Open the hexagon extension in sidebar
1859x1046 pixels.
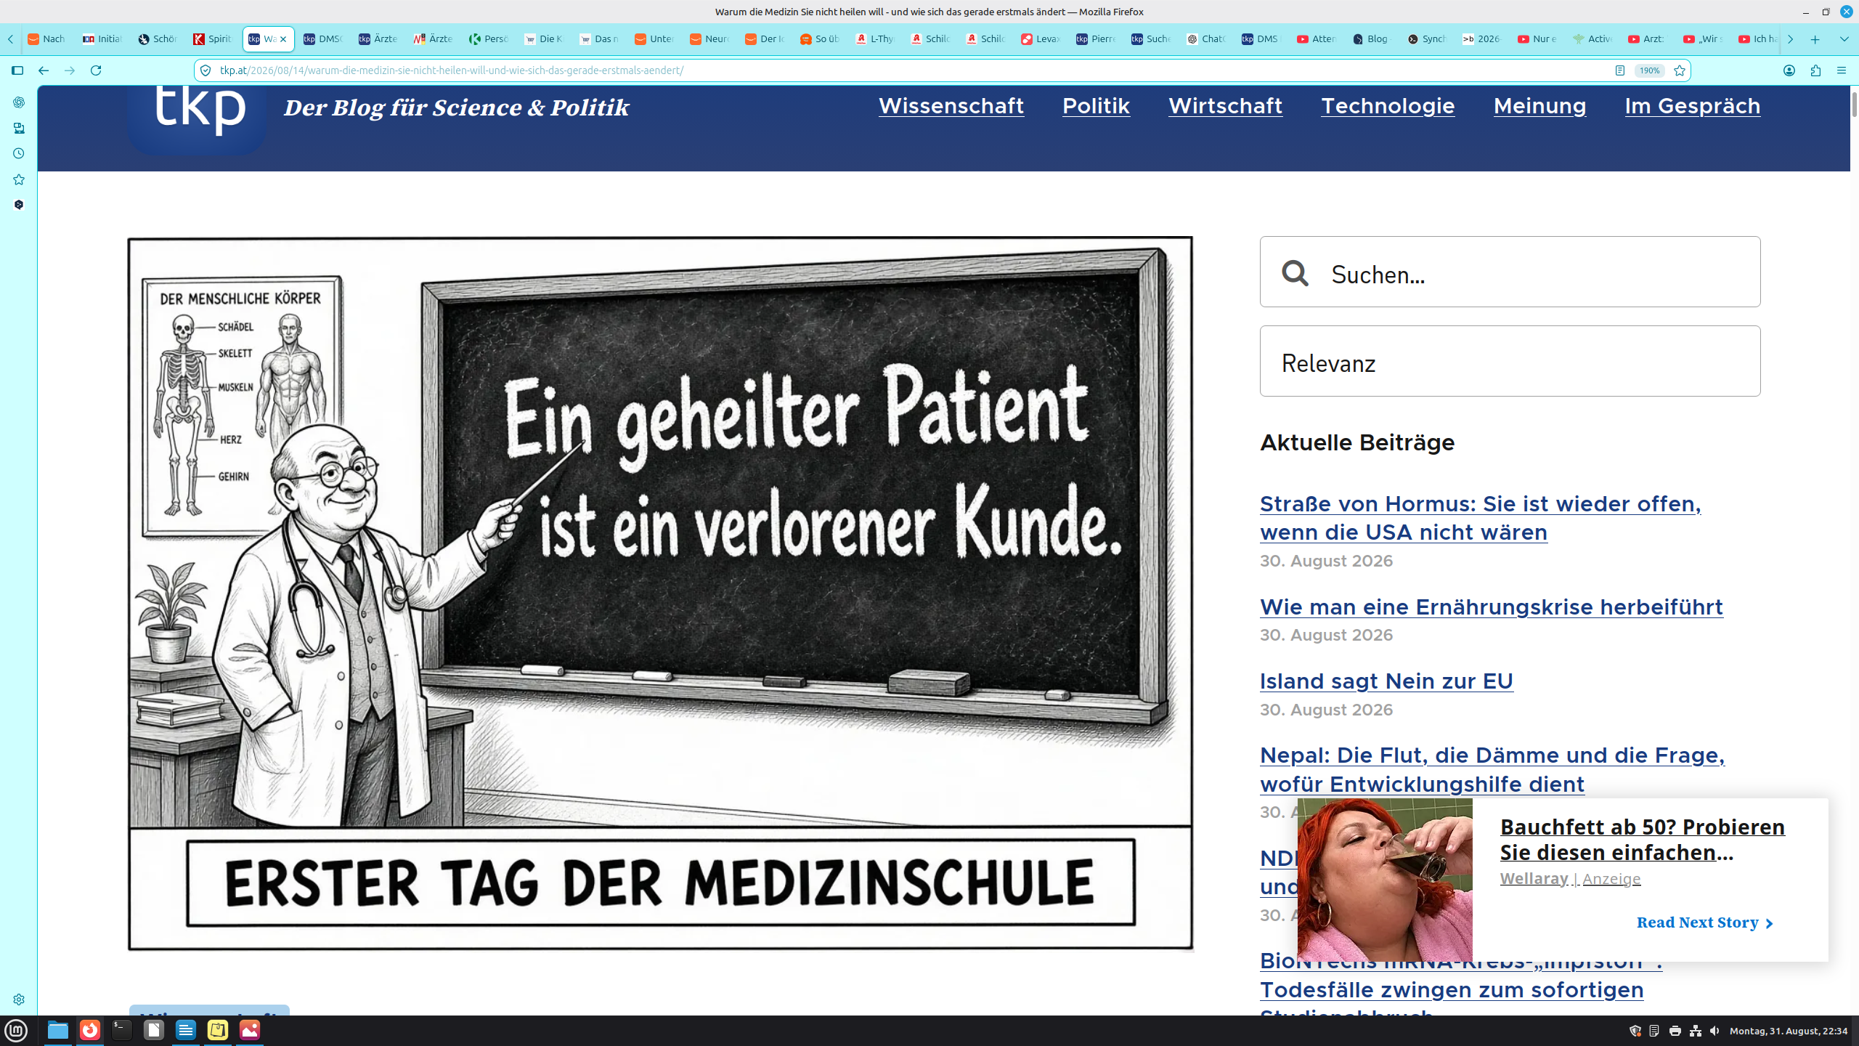tap(19, 205)
